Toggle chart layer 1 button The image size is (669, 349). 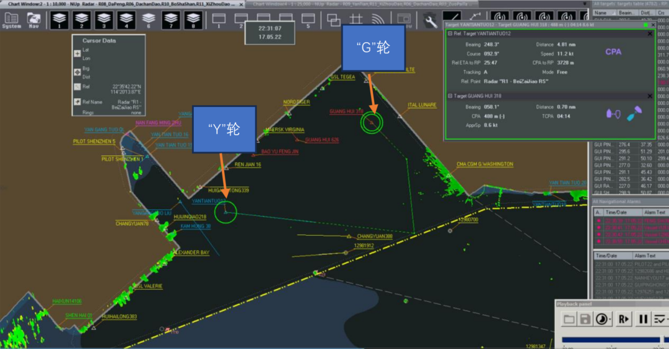coord(59,20)
